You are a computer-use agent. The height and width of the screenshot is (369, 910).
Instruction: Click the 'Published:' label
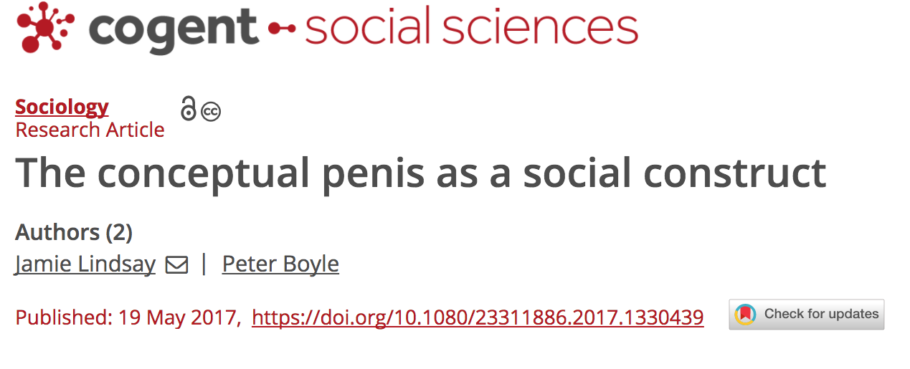[62, 317]
